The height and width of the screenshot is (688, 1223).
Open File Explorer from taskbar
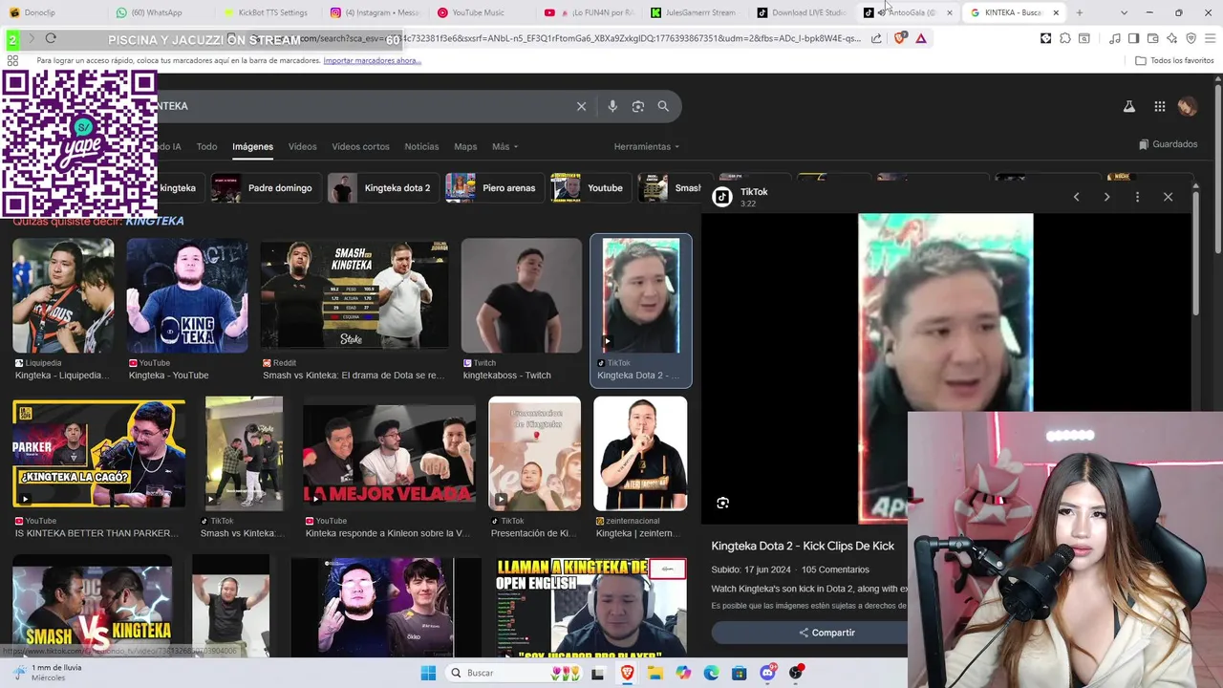pos(655,673)
